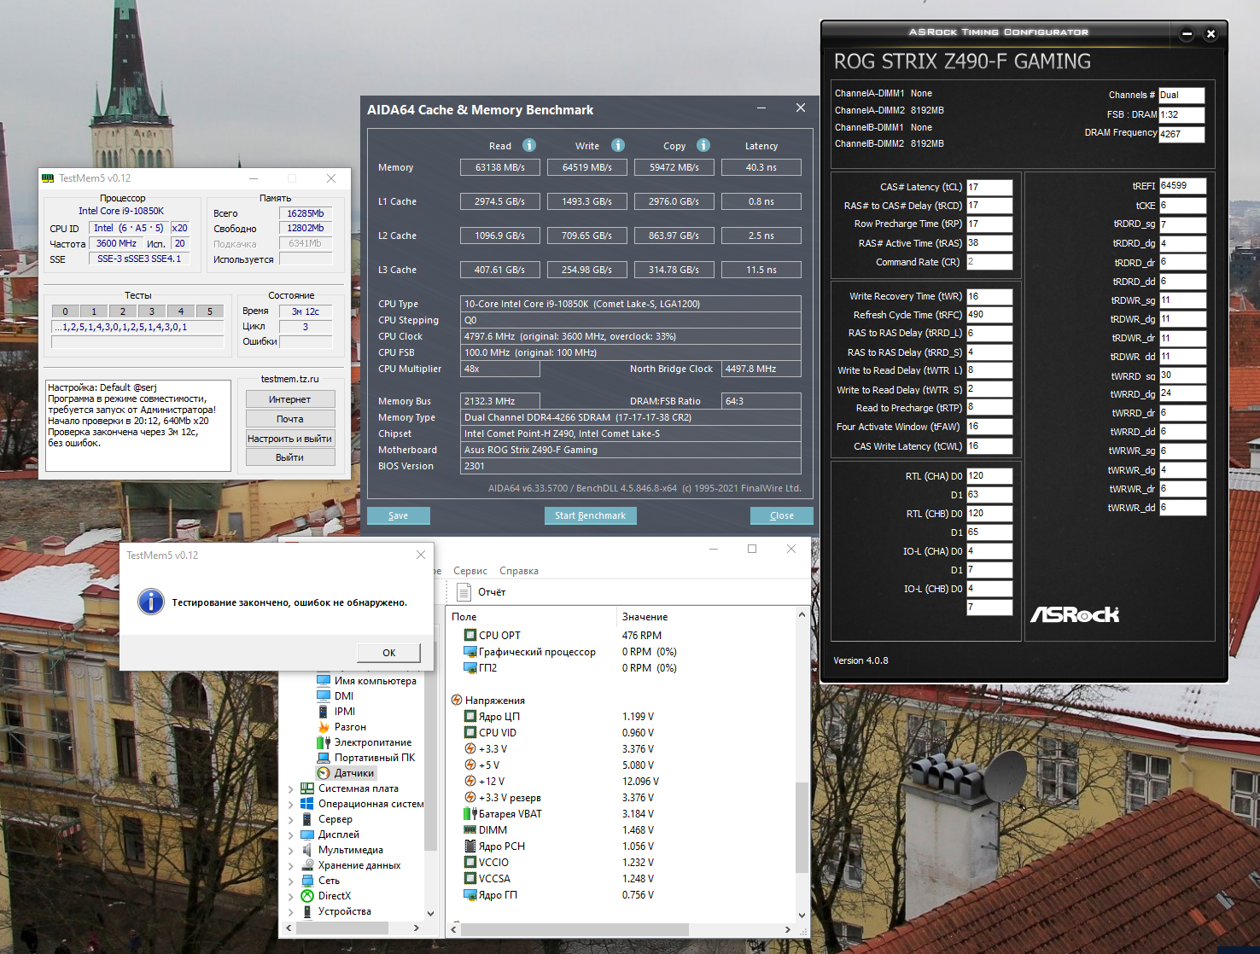
Task: Expand the DirectX tree node
Action: (291, 897)
